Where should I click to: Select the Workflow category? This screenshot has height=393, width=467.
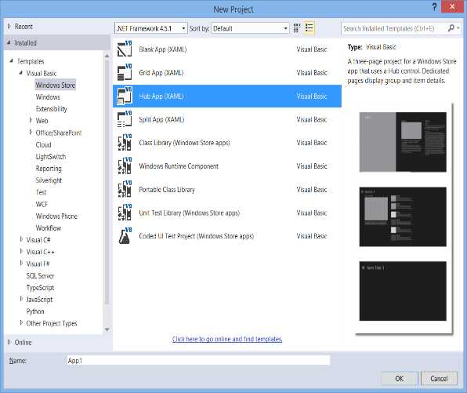(x=49, y=228)
